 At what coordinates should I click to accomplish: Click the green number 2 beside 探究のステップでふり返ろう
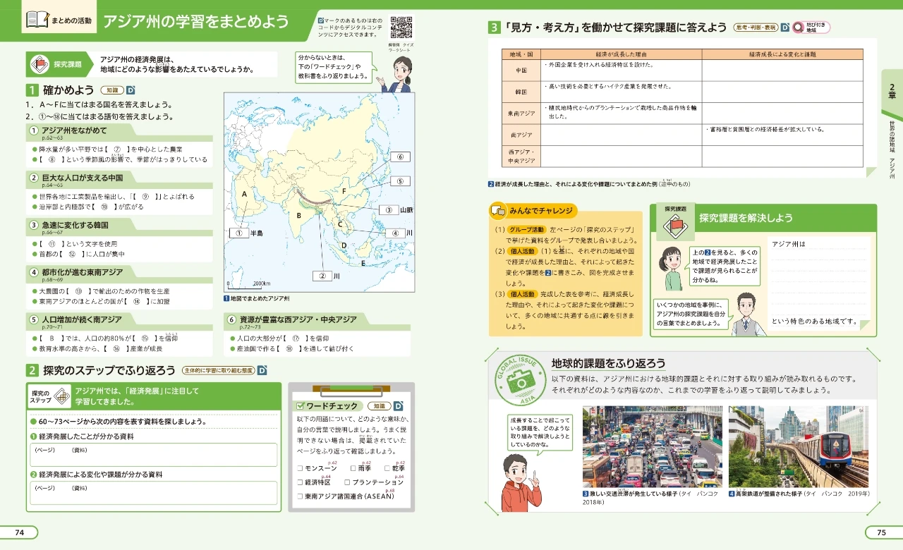pos(32,370)
